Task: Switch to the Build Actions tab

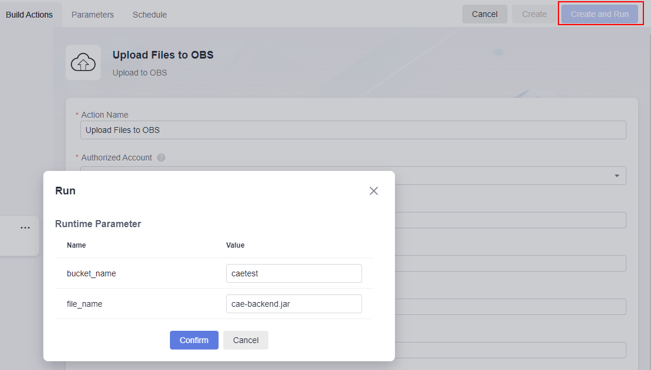Action: (x=29, y=15)
